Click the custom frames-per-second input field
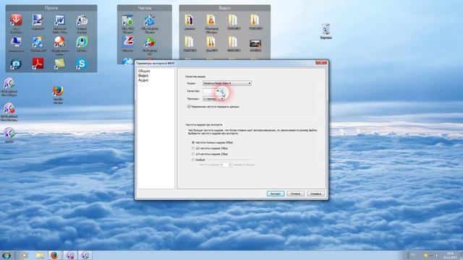This screenshot has width=463, height=260. coord(225,165)
